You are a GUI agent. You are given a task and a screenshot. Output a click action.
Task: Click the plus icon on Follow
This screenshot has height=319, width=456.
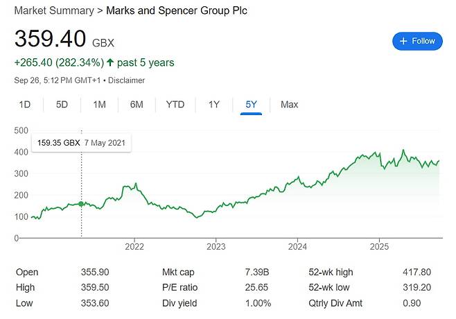point(404,41)
